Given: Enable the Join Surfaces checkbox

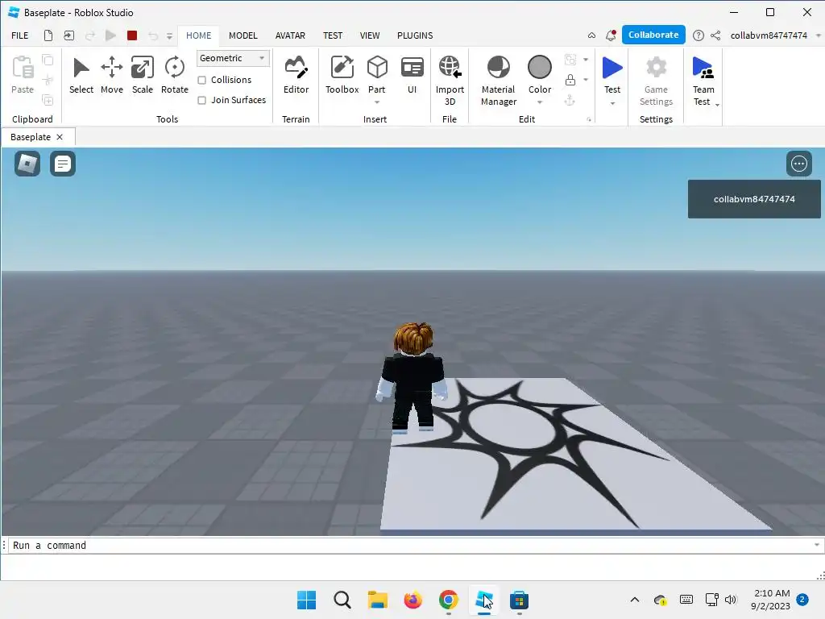Looking at the screenshot, I should (201, 100).
